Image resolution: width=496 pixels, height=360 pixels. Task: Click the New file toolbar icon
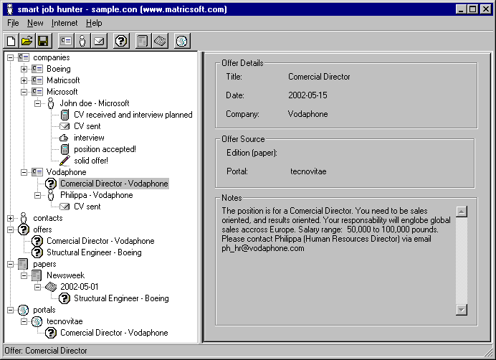pyautogui.click(x=11, y=41)
